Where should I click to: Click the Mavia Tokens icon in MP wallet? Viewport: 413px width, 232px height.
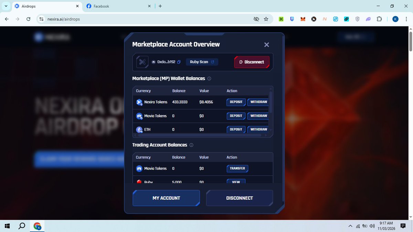pos(139,116)
